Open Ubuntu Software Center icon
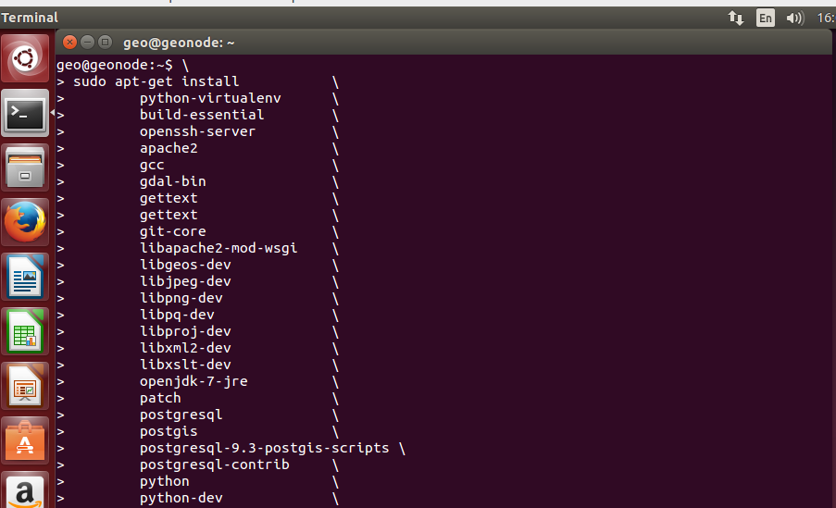Viewport: 836px width, 508px height. pyautogui.click(x=25, y=440)
